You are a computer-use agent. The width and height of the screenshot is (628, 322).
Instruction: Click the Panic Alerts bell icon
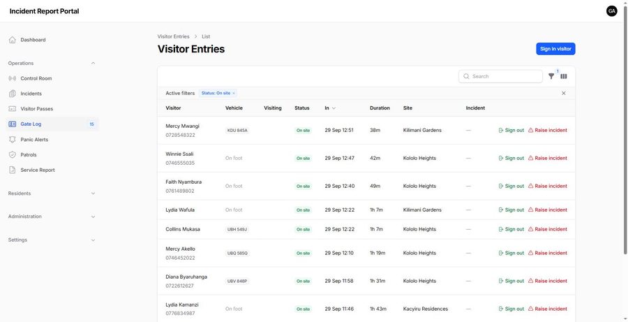(13, 140)
